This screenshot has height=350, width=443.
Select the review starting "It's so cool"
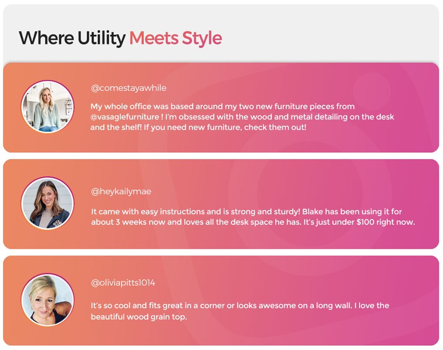pyautogui.click(x=240, y=311)
